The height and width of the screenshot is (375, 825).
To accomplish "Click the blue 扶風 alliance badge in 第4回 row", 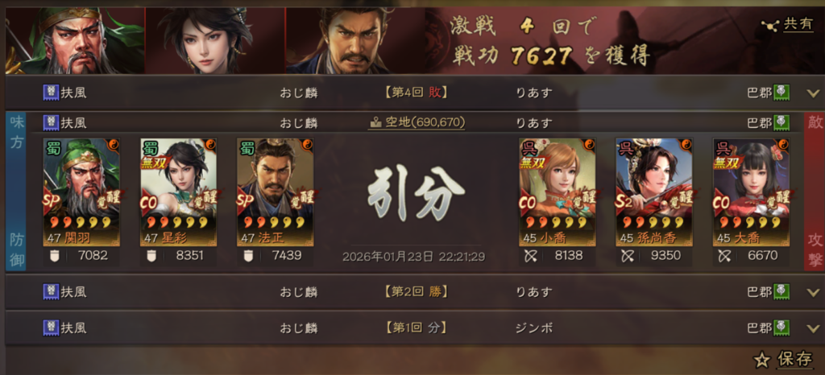I will click(51, 93).
